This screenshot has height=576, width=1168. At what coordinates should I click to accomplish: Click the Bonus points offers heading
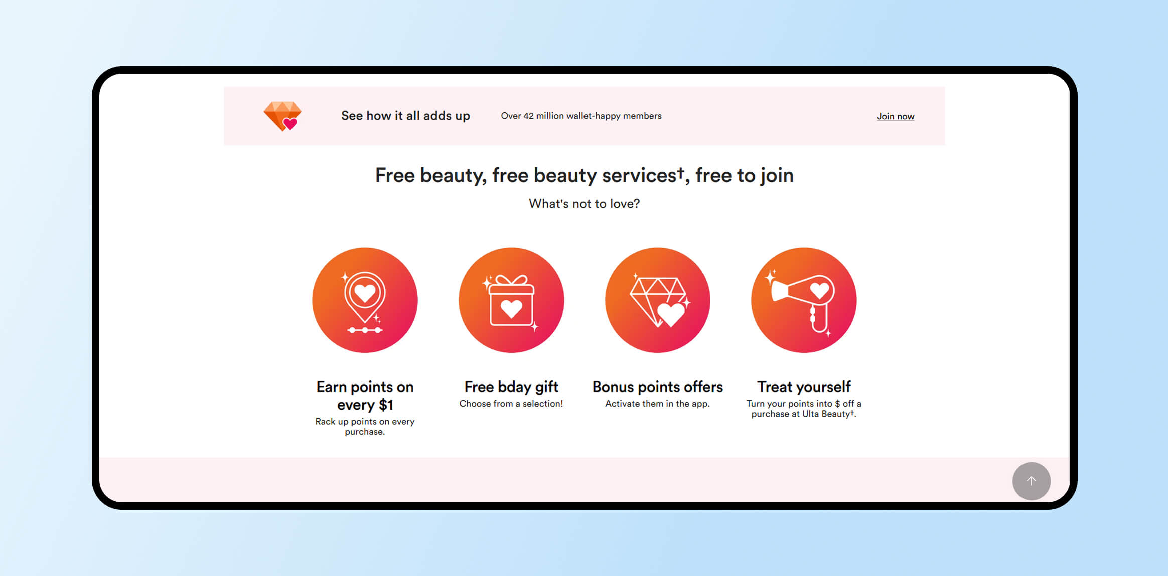coord(658,387)
